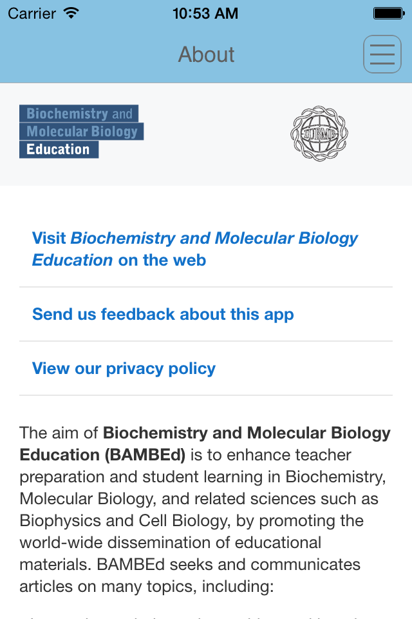This screenshot has height=619, width=412.
Task: Open the hamburger menu in the header
Action: pos(382,54)
